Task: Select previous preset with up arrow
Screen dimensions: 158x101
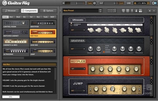Action: click(100, 10)
